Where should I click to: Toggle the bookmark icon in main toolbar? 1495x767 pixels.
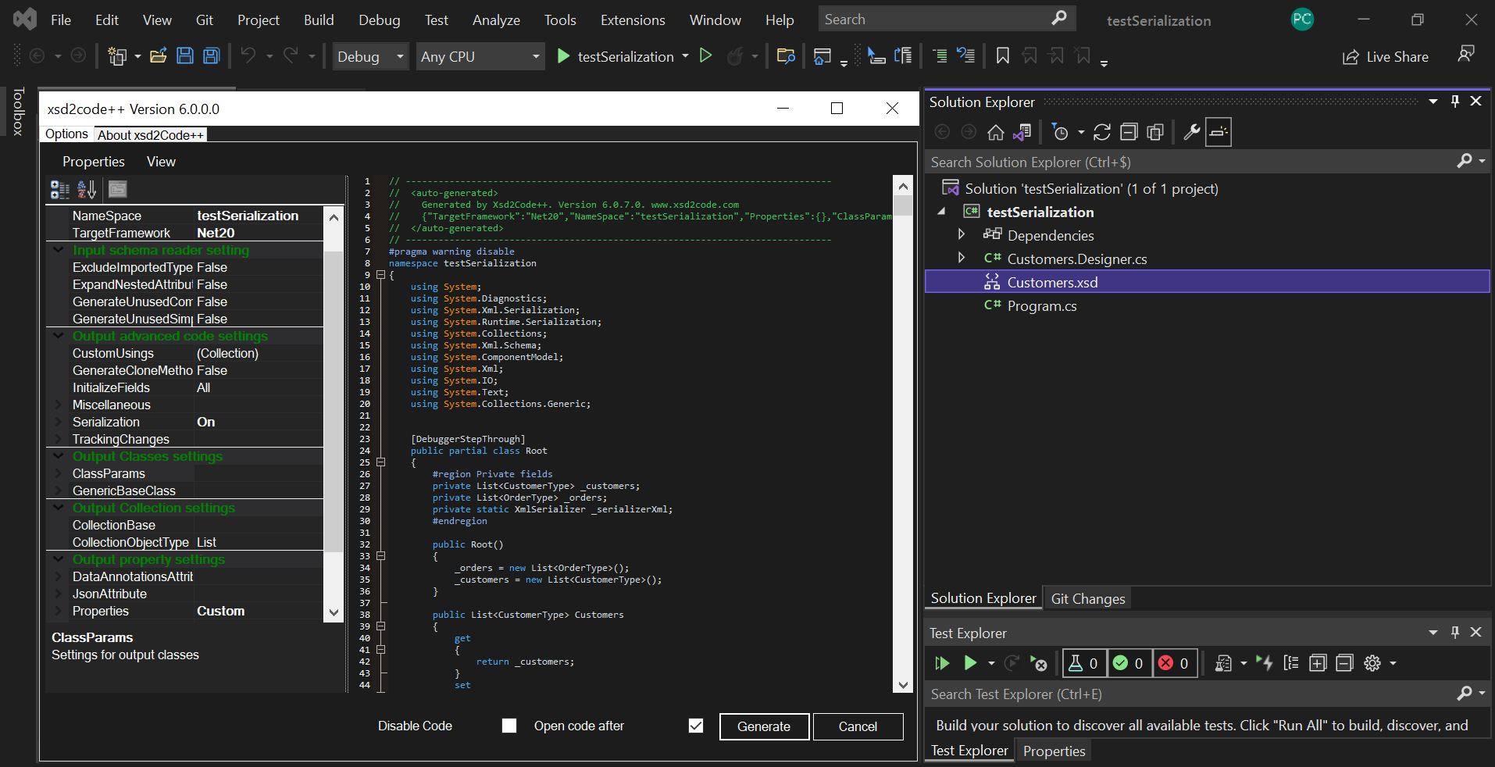click(x=1003, y=55)
